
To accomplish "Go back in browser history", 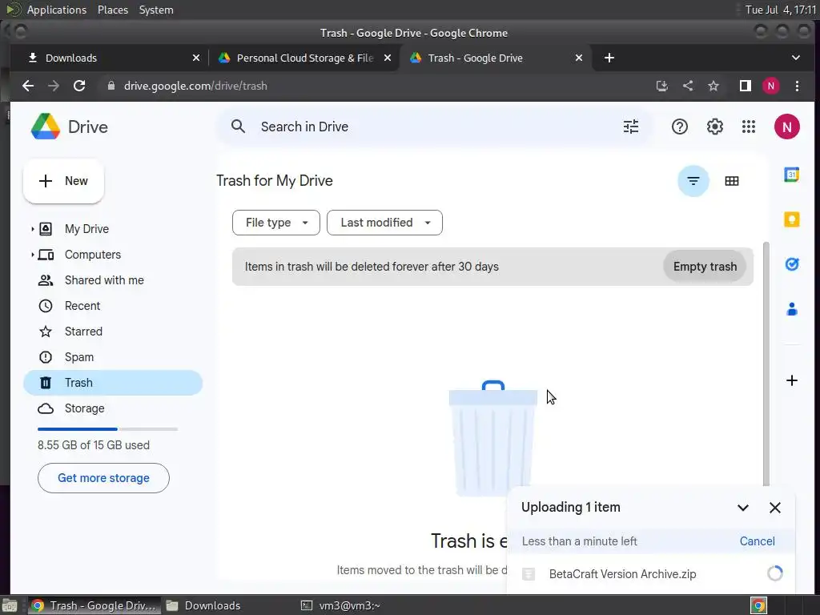I will click(28, 86).
